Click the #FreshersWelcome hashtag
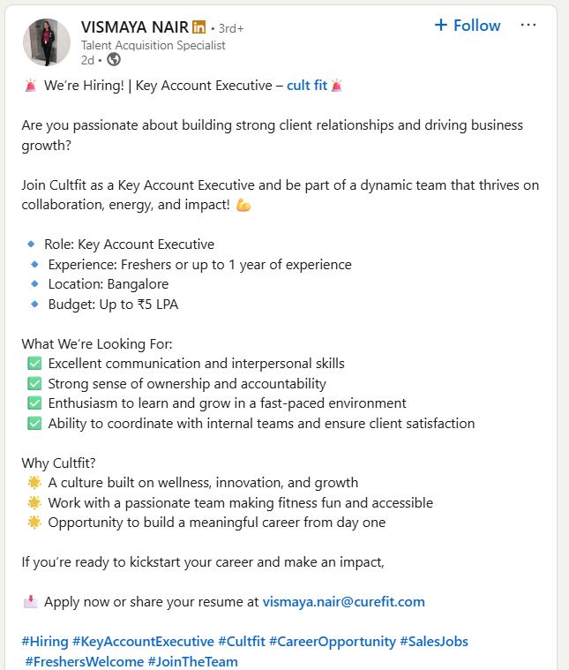Screen dimensions: 569x670 pyautogui.click(x=84, y=661)
